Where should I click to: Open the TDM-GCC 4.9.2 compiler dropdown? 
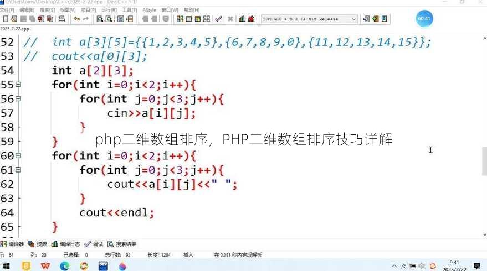click(x=309, y=19)
